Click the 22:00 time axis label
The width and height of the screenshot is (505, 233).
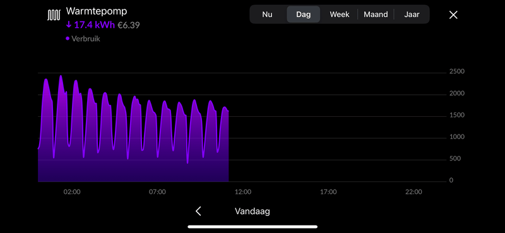(413, 192)
